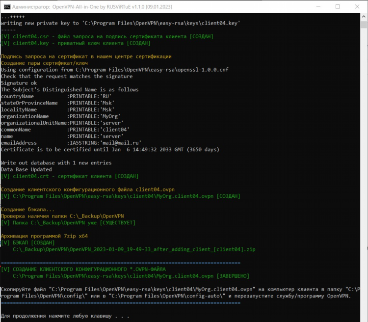The height and width of the screenshot is (322, 368).
Task: Click the line mentioning 'config-auto\' folder
Action: coord(176,296)
